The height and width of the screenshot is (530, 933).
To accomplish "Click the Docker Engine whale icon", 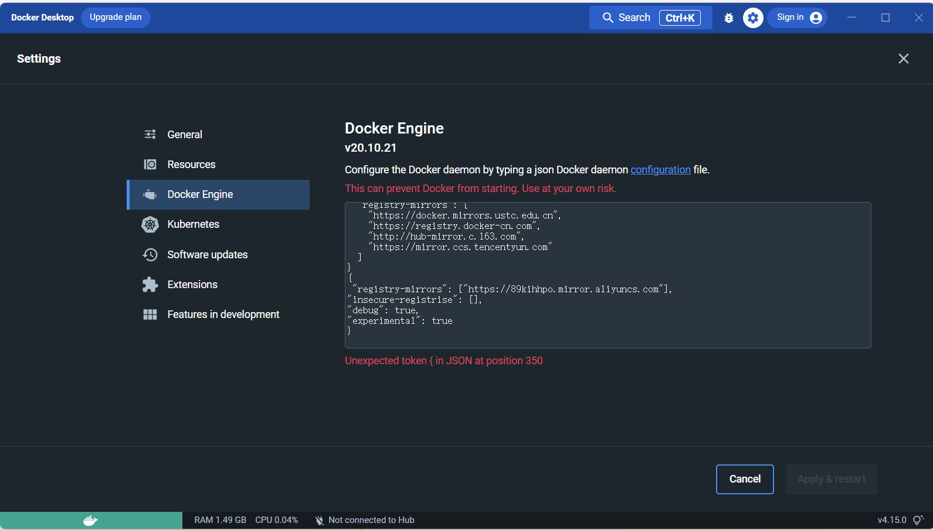I will (x=150, y=194).
